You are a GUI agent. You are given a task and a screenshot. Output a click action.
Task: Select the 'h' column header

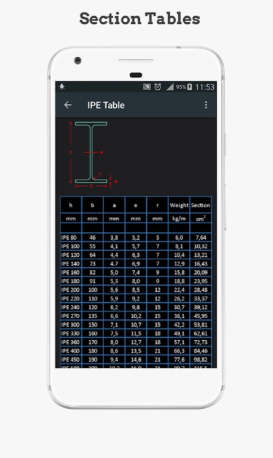(71, 205)
